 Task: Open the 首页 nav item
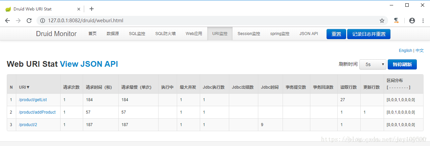92,34
